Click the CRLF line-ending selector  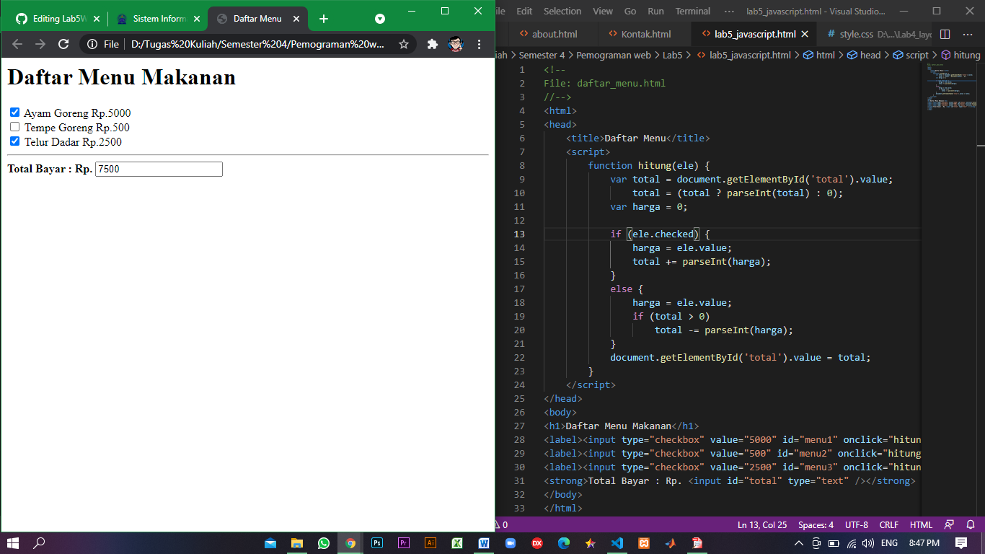888,525
